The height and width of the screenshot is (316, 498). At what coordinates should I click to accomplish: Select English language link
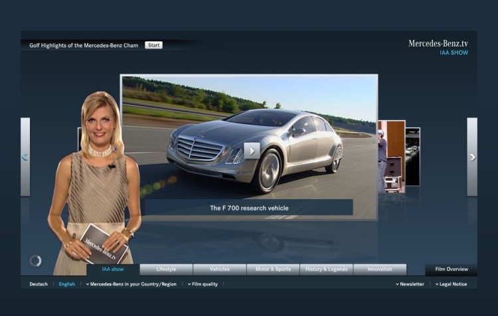(x=66, y=284)
